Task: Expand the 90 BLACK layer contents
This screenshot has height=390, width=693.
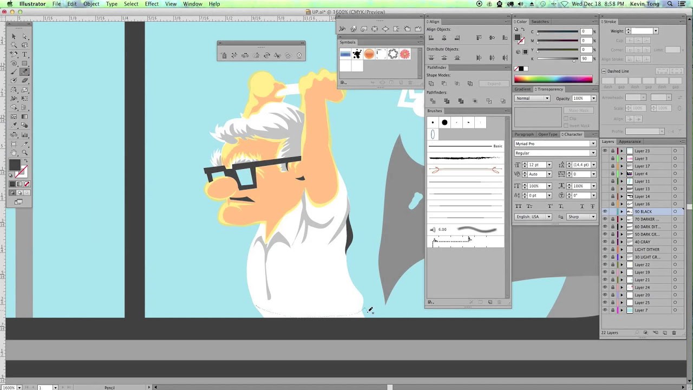Action: tap(622, 212)
